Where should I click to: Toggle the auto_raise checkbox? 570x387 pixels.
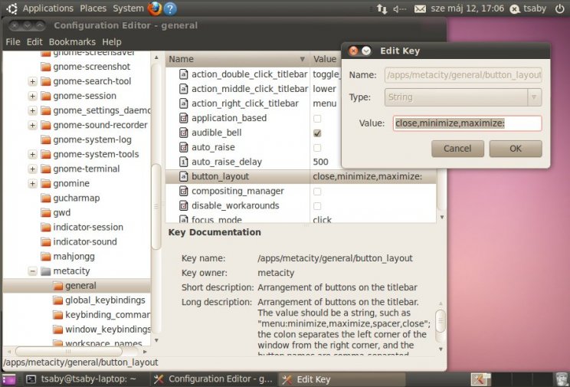[x=317, y=148]
